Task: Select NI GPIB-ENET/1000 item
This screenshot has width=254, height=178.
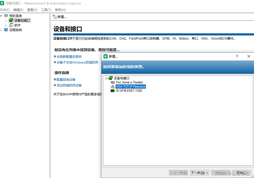Action: [129, 91]
